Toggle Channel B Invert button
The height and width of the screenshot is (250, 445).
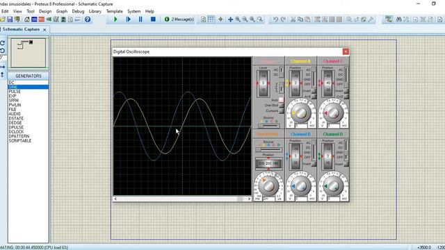tap(314, 164)
